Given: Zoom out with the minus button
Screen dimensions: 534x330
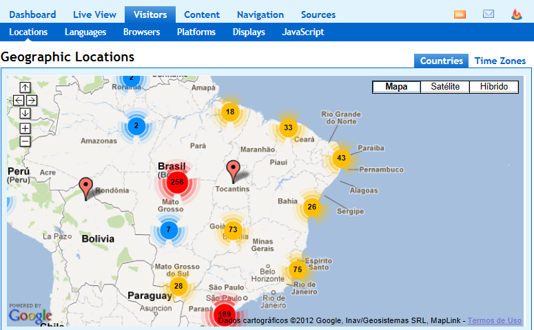Looking at the screenshot, I should (25, 141).
